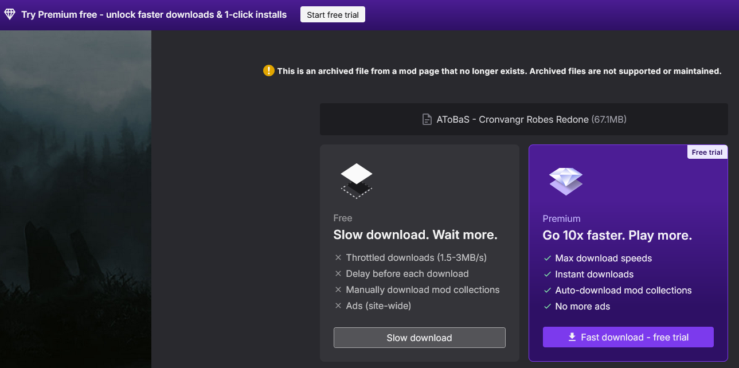Click the X icon beside Throttled downloads
This screenshot has width=739, height=368.
[x=338, y=258]
